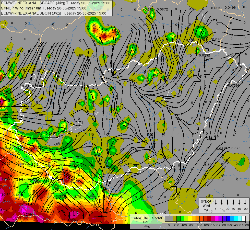250x230 pixels.
Task: Click the 0.0332 value on the map
Action: tap(205, 55)
